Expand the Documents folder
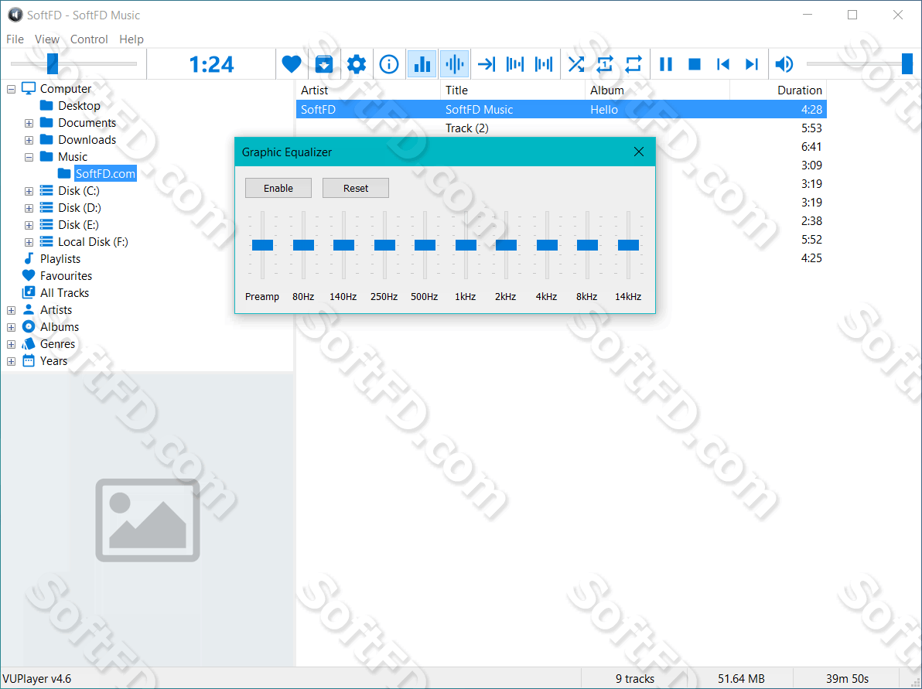This screenshot has width=922, height=689. click(x=29, y=124)
